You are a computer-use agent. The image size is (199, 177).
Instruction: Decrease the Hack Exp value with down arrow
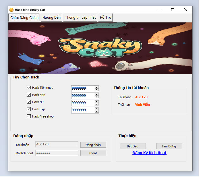(x=97, y=111)
